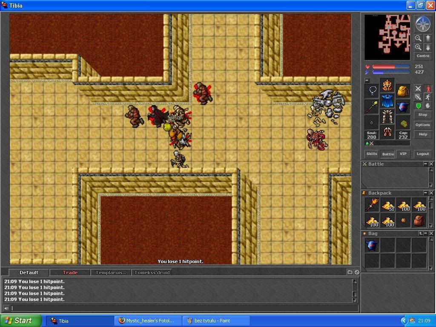Toggle the chat say-volume speaker icon

click(6, 308)
